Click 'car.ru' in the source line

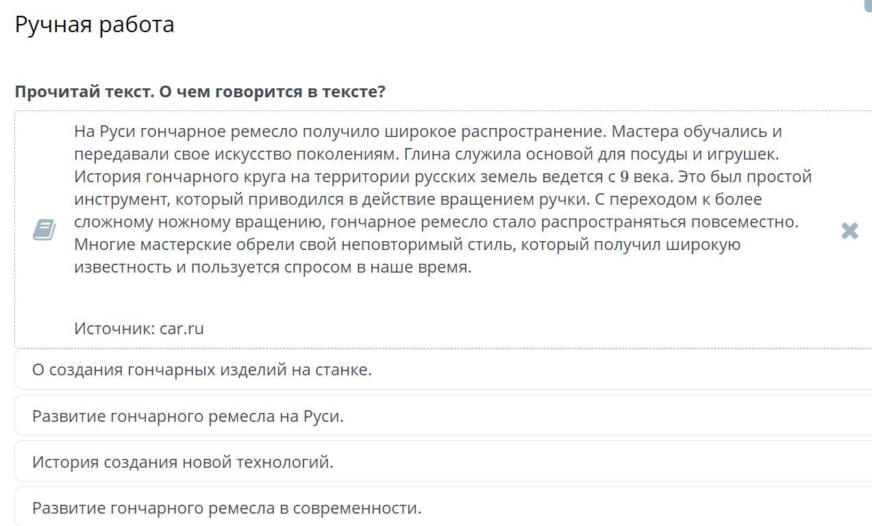pos(182,328)
